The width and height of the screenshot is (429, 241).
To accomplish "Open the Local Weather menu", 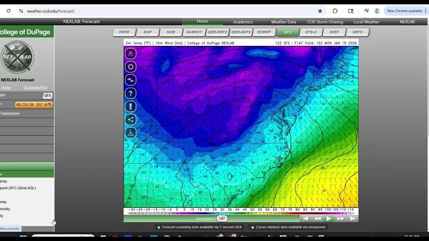I will click(367, 22).
